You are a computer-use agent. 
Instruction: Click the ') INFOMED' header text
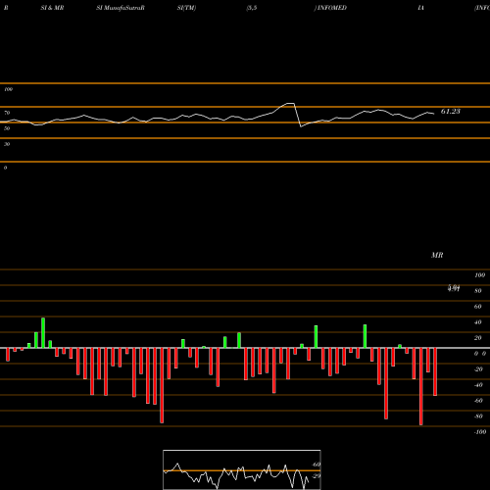[330, 8]
